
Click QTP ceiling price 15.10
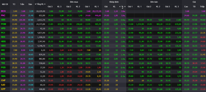pyautogui.click(x=23, y=89)
